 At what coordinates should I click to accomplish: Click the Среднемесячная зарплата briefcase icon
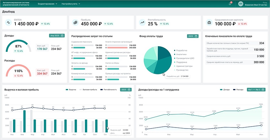click(209, 22)
